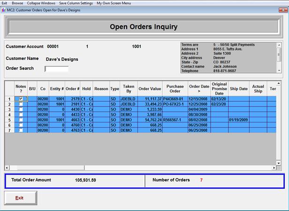Check Notes checkbox for order 4763
The image size is (289, 211).
click(21, 130)
